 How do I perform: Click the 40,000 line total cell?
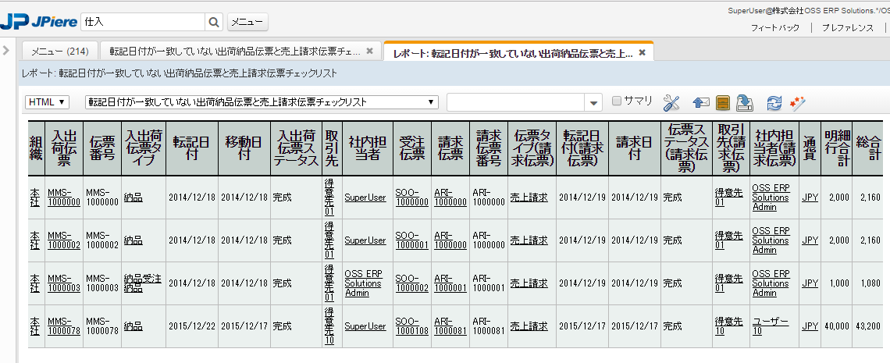(x=837, y=326)
